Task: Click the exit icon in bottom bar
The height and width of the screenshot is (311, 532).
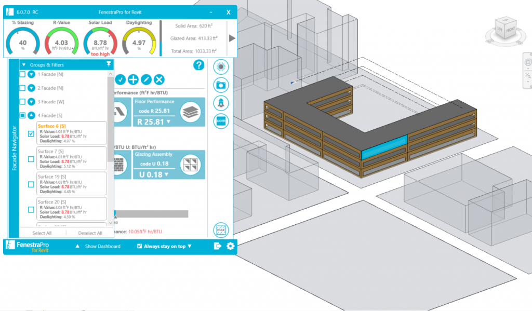Action: 218,246
